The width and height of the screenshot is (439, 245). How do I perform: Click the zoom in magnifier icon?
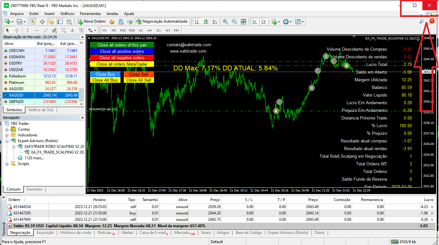point(225,22)
